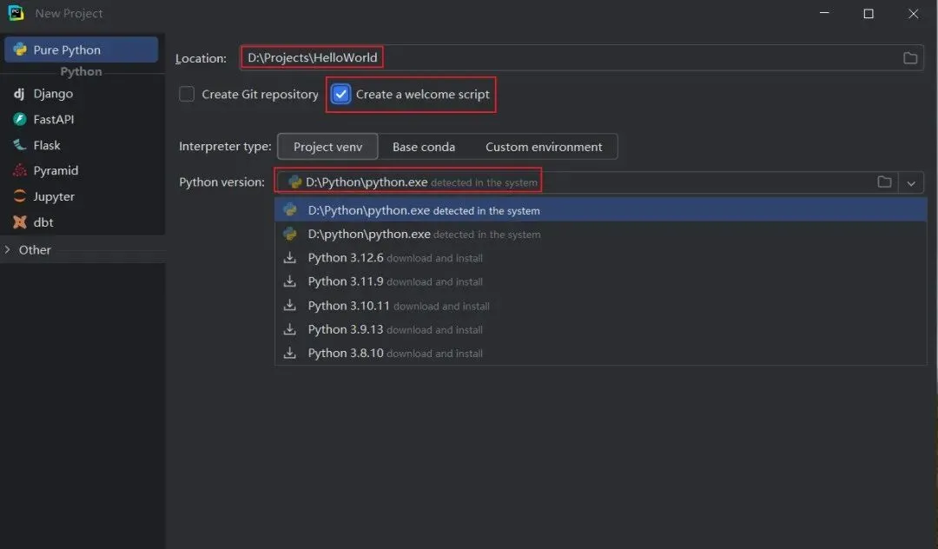Select Project venv interpreter type
Image resolution: width=938 pixels, height=549 pixels.
pos(327,147)
